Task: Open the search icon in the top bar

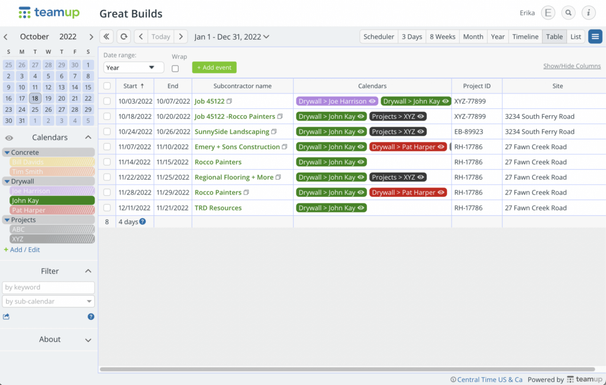Action: [568, 12]
